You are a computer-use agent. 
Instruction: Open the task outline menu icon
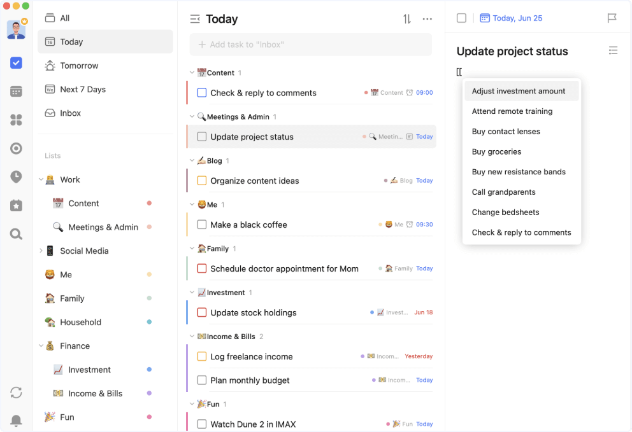[x=613, y=51]
